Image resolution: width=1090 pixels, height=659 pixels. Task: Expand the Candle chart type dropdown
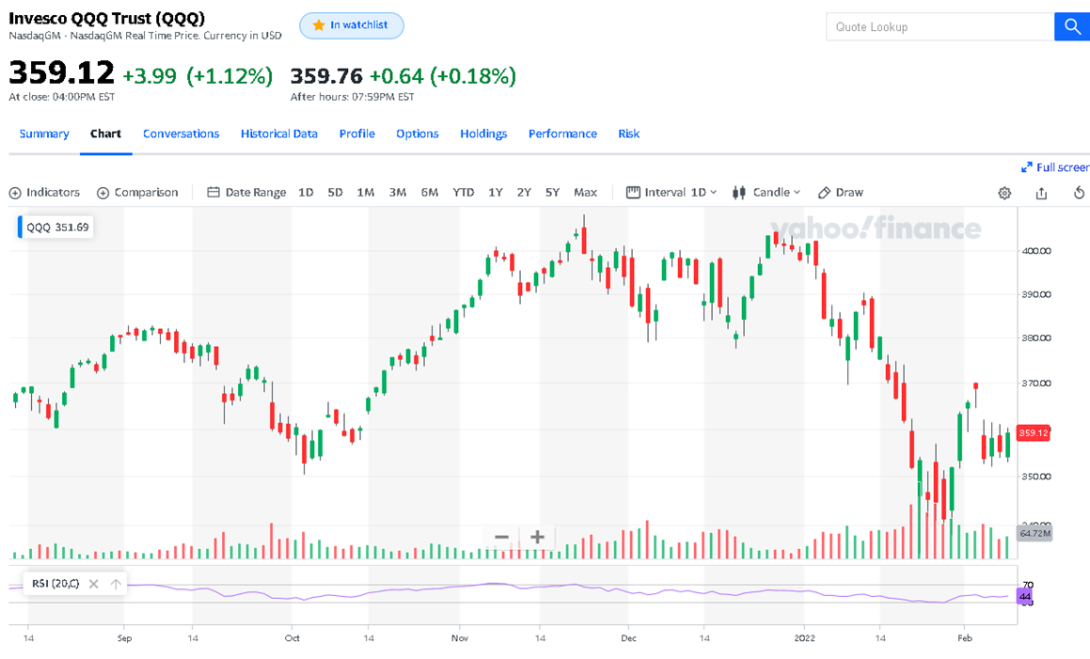(x=766, y=193)
